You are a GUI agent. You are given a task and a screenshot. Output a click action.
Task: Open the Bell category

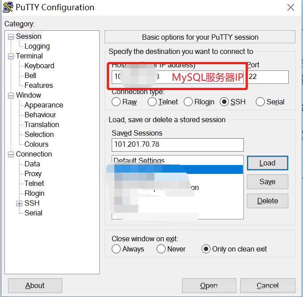(30, 75)
